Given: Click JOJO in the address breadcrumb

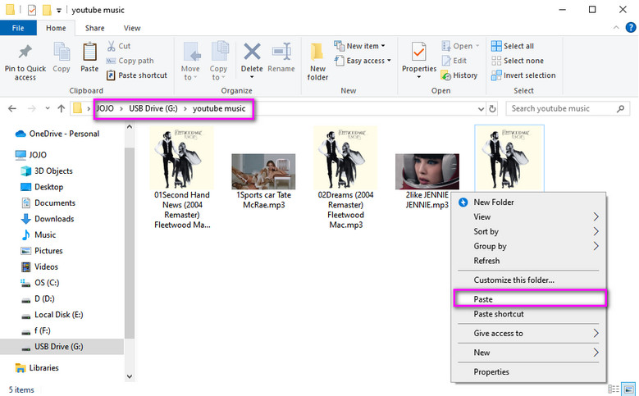Looking at the screenshot, I should (x=105, y=108).
